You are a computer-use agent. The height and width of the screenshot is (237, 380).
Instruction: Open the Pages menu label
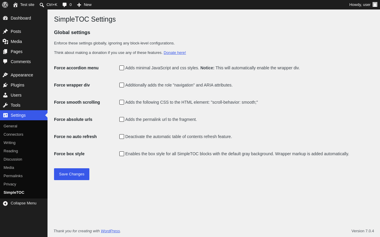coord(17,52)
